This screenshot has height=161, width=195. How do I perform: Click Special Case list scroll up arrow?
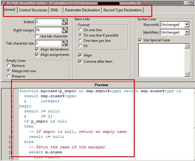187,46
